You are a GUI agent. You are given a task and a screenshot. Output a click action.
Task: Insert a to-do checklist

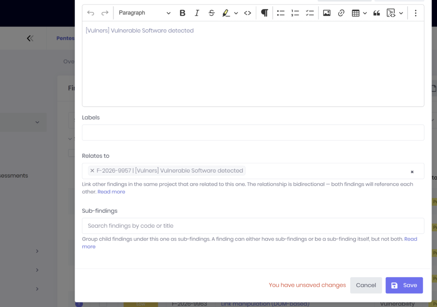point(310,13)
